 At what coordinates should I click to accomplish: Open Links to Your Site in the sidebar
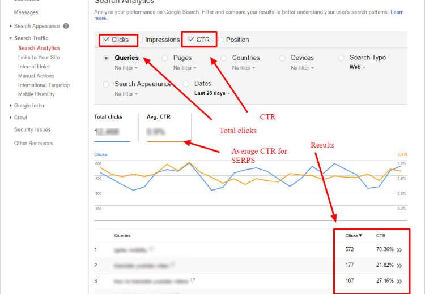[39, 58]
